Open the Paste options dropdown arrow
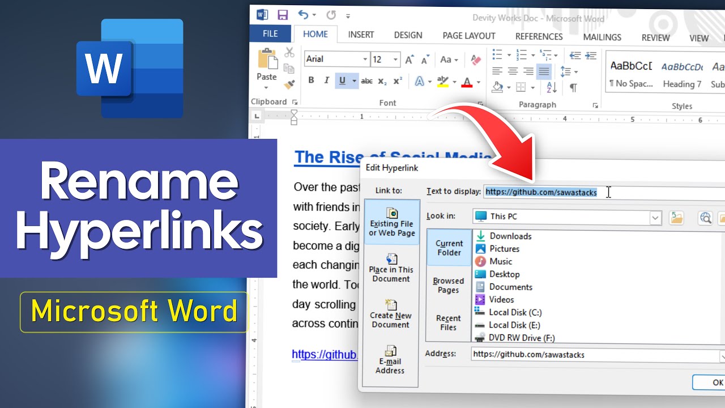Screen dimensions: 725x408 click(266, 88)
